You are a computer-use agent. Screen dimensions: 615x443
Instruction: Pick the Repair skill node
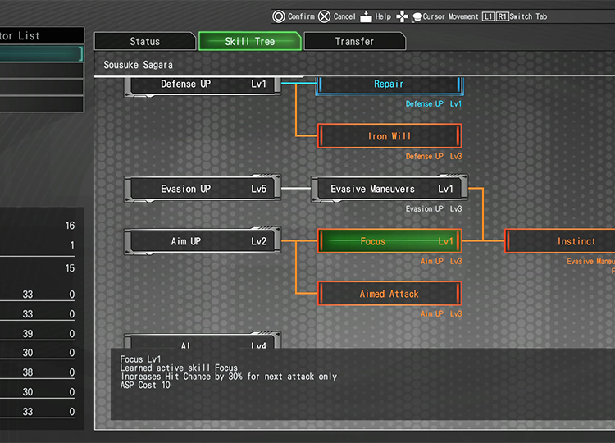(x=389, y=84)
